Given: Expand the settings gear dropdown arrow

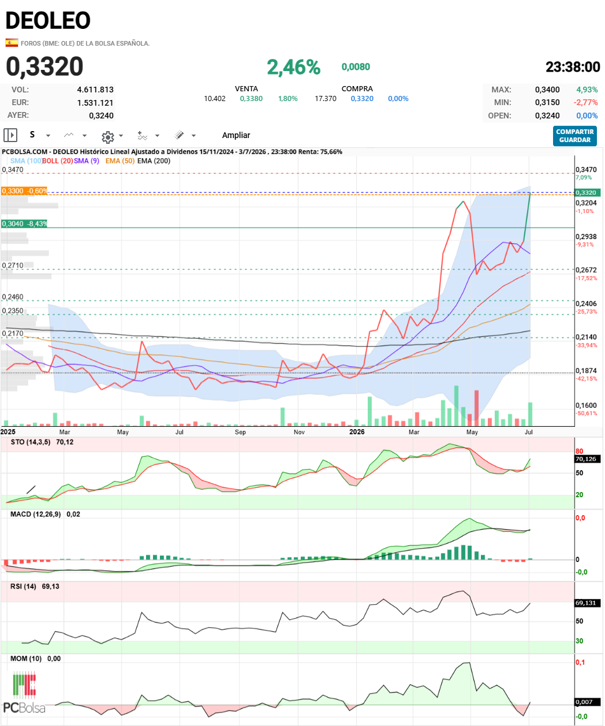Looking at the screenshot, I should [121, 136].
